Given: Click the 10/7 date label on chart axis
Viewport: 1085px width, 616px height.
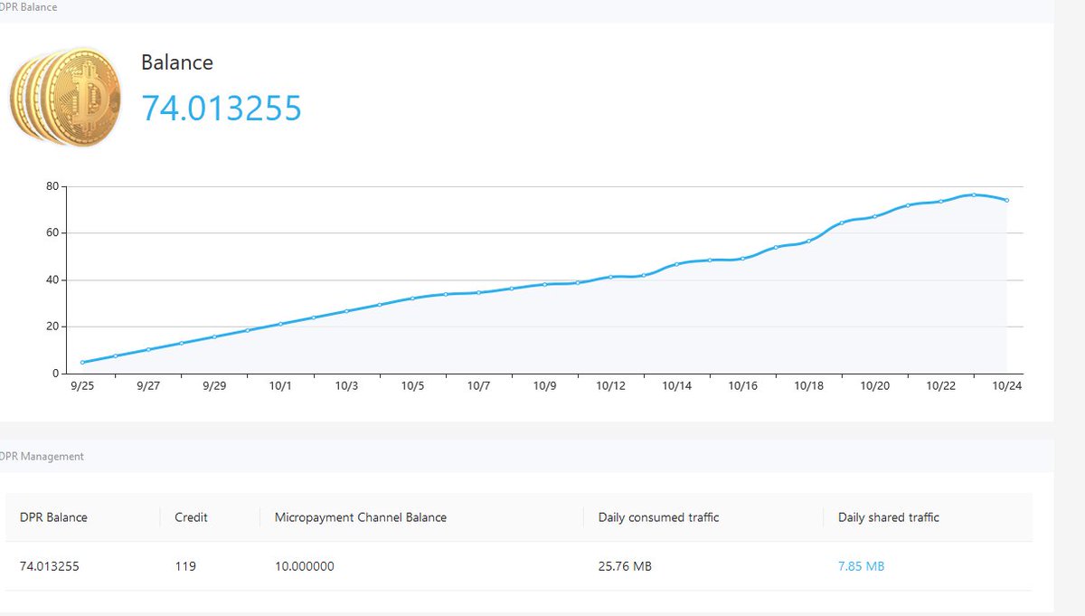Looking at the screenshot, I should point(478,385).
